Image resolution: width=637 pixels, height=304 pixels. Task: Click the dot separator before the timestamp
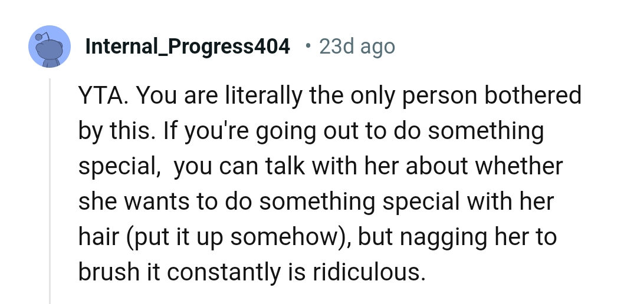click(x=308, y=46)
